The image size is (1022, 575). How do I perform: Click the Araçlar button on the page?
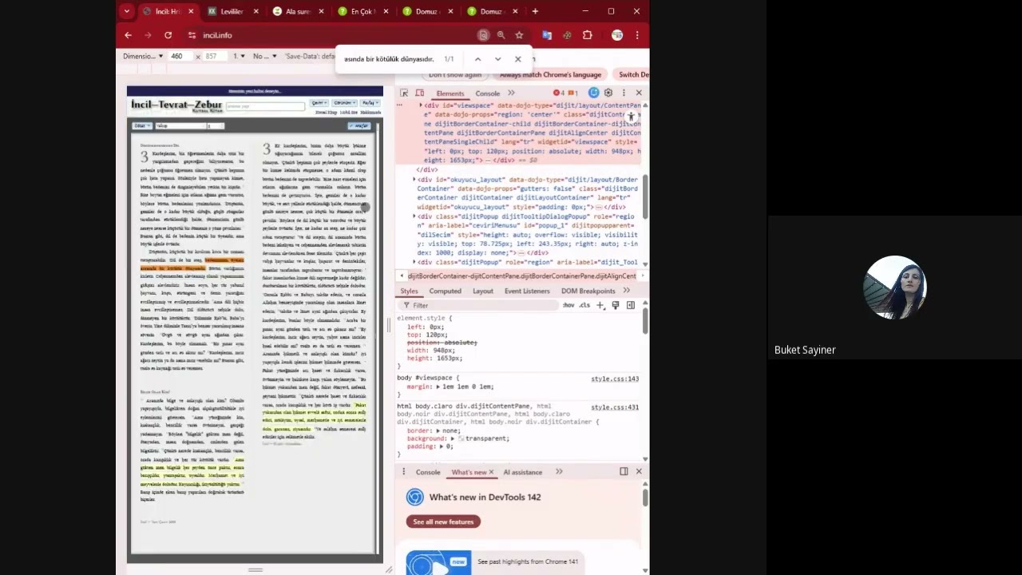point(359,125)
